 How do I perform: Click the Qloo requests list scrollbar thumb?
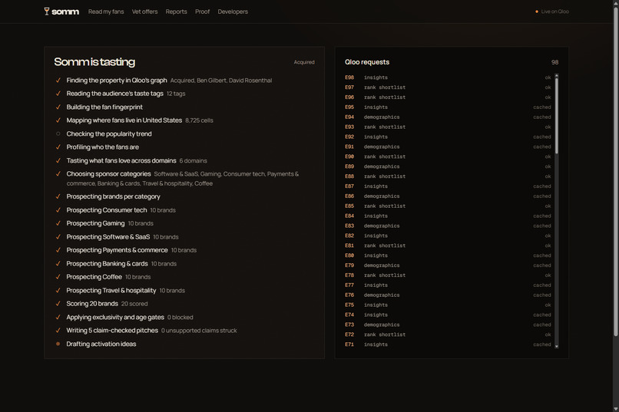coord(557,116)
